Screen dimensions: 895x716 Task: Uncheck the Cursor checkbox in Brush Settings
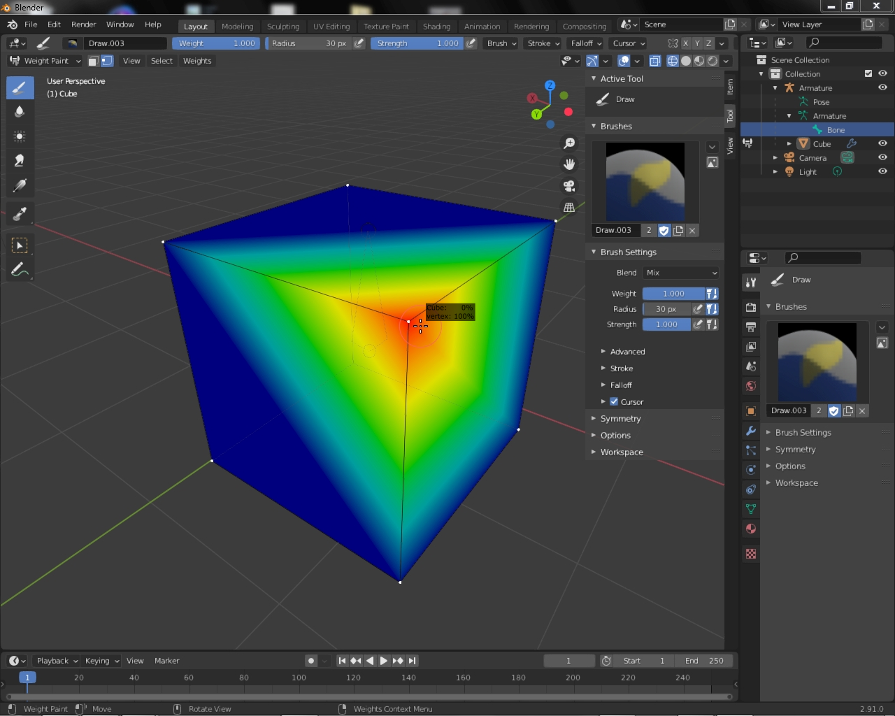coord(614,401)
